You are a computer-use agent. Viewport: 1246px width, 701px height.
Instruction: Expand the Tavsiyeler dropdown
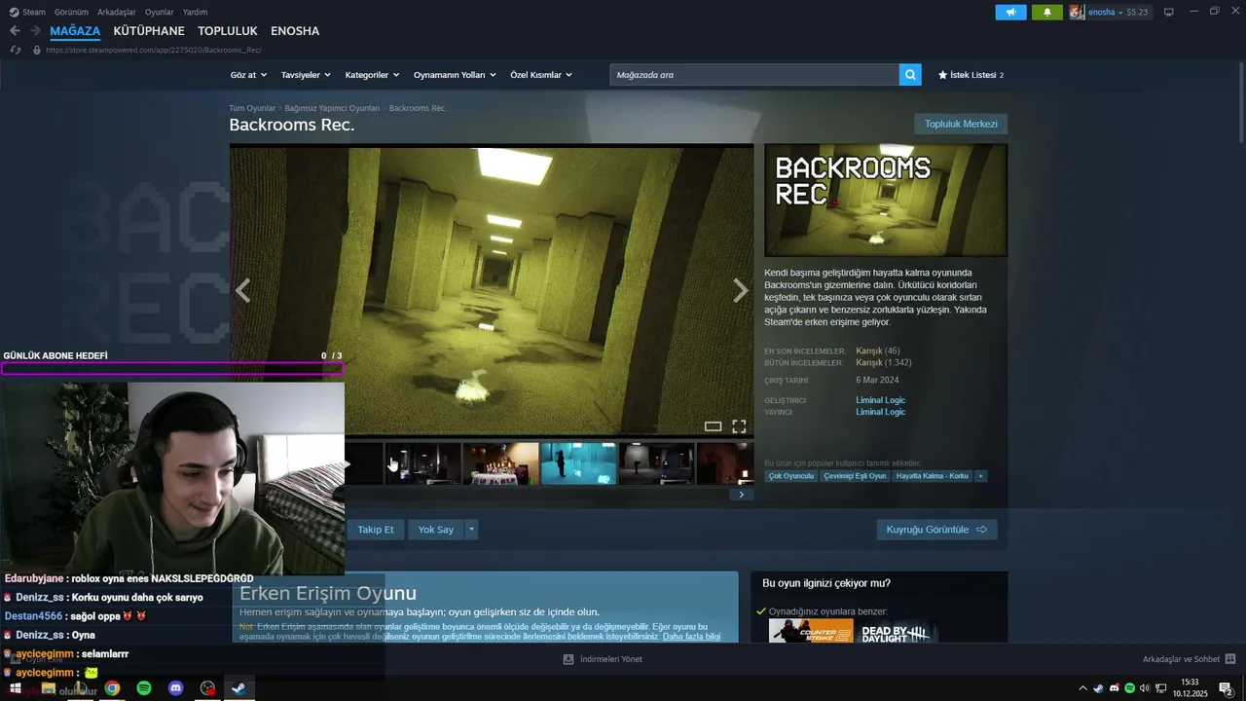click(x=306, y=75)
